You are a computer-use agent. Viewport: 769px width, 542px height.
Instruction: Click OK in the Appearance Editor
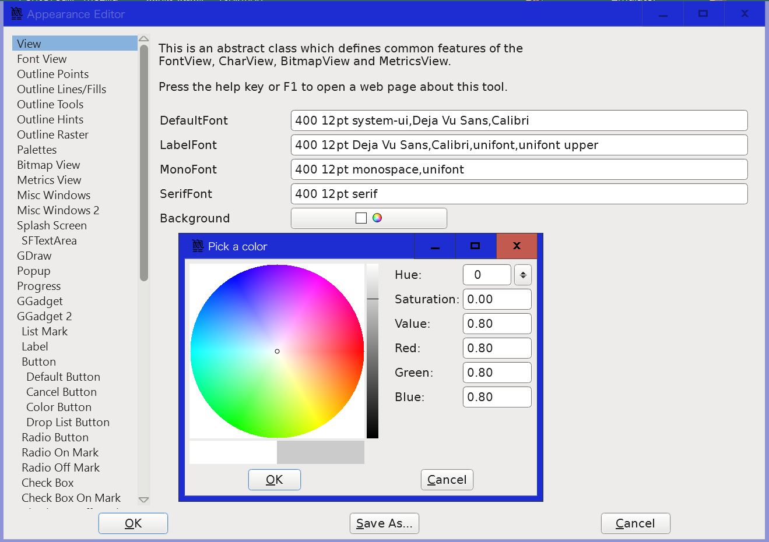pyautogui.click(x=133, y=523)
